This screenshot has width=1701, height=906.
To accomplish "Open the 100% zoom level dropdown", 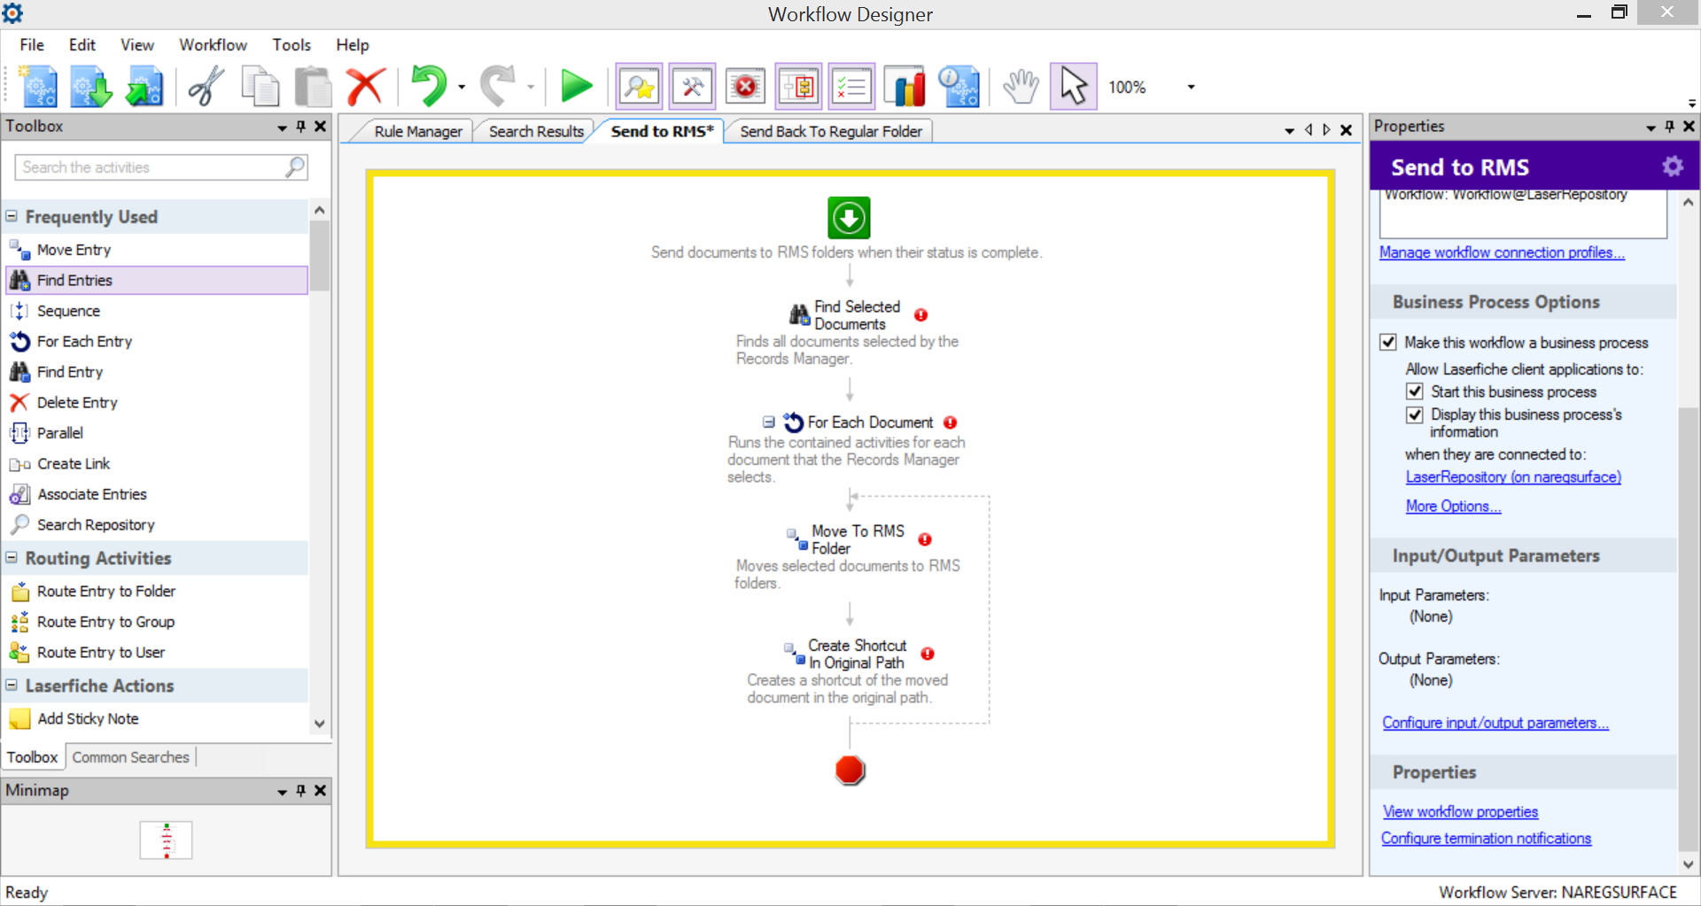I will tap(1191, 87).
